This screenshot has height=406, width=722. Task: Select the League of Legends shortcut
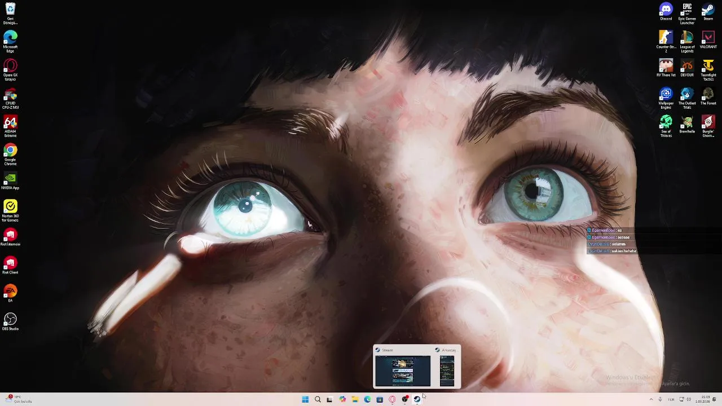tap(687, 42)
